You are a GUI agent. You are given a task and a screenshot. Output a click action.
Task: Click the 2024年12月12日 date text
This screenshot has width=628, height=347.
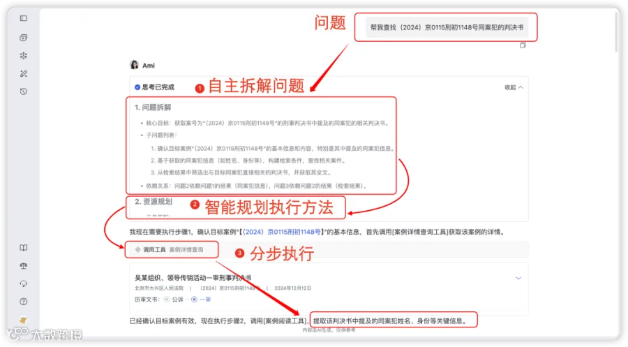pyautogui.click(x=292, y=288)
